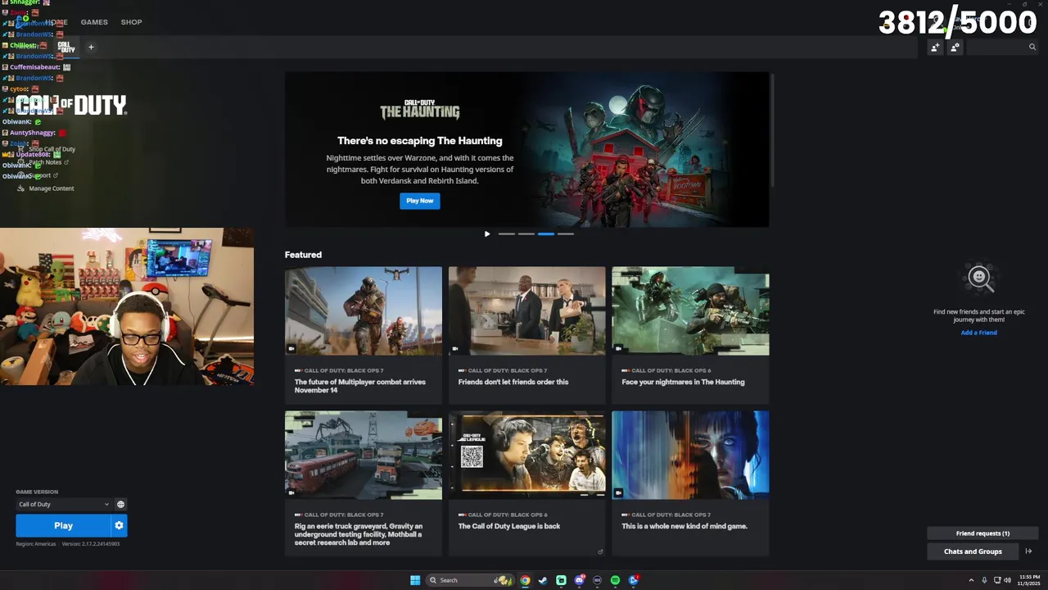The image size is (1048, 590).
Task: Jump to the last carousel slide
Action: 566,234
